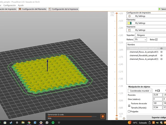Open the Ayuda menu

click(21, 5)
